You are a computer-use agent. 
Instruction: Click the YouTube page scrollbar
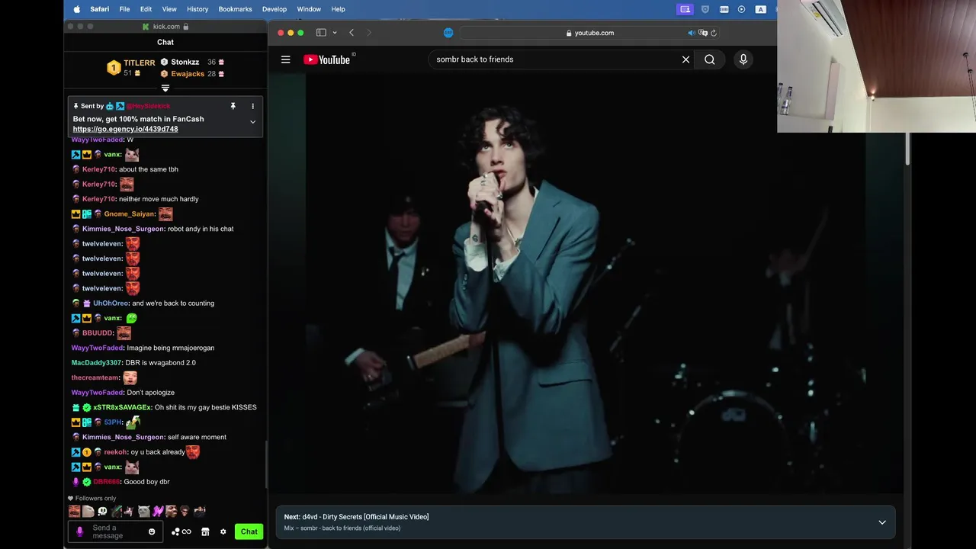[x=907, y=149]
